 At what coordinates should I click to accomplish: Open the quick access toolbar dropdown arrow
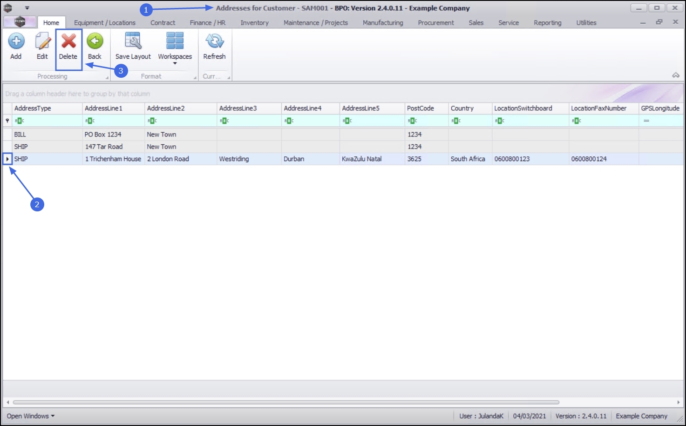click(27, 8)
